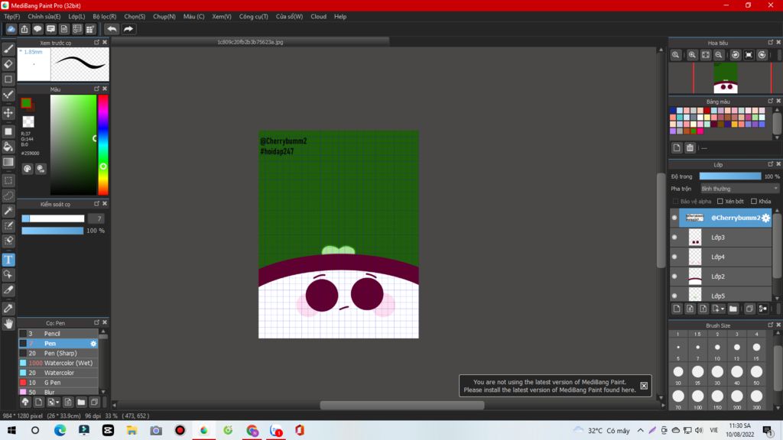Select the Brush tool in left toolbar
Screen dimensions: 783x440
pyautogui.click(x=8, y=49)
